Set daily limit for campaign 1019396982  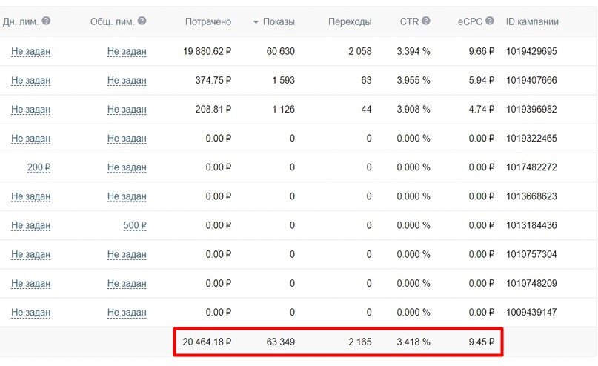pyautogui.click(x=31, y=110)
